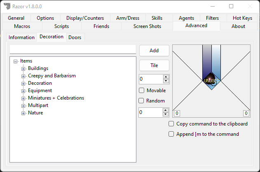The width and height of the screenshot is (260, 172).
Task: Click the number field below the Random checkbox
Action: (x=151, y=112)
